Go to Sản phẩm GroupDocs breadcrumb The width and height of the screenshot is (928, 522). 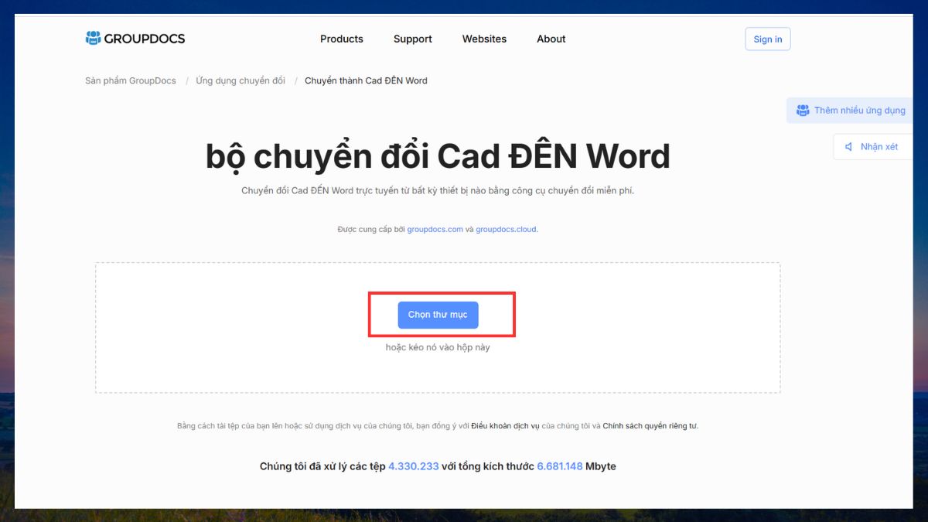pyautogui.click(x=131, y=80)
